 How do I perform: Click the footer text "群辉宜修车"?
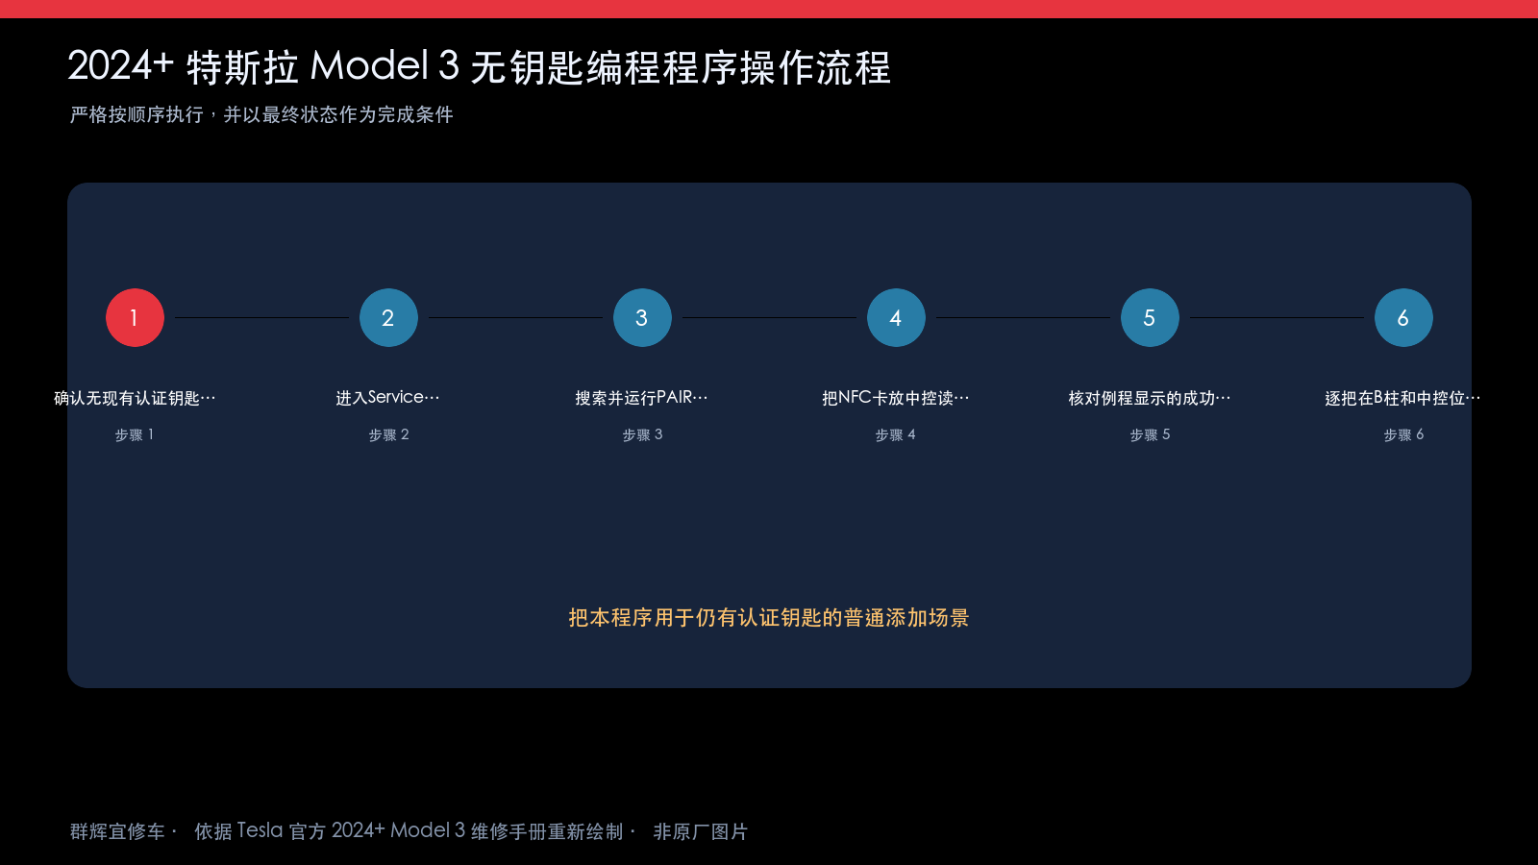point(117,831)
